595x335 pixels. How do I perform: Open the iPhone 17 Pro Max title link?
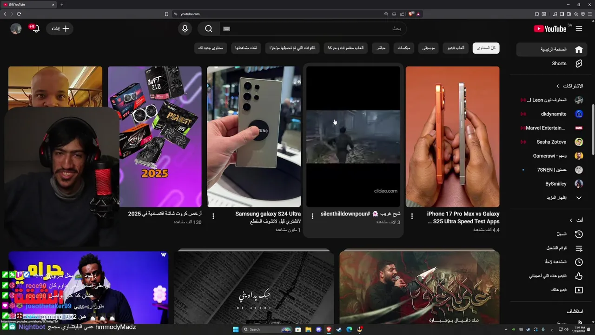(x=463, y=218)
